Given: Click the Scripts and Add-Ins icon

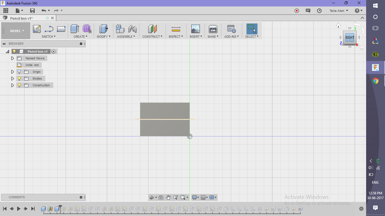Looking at the screenshot, I should pos(231,29).
